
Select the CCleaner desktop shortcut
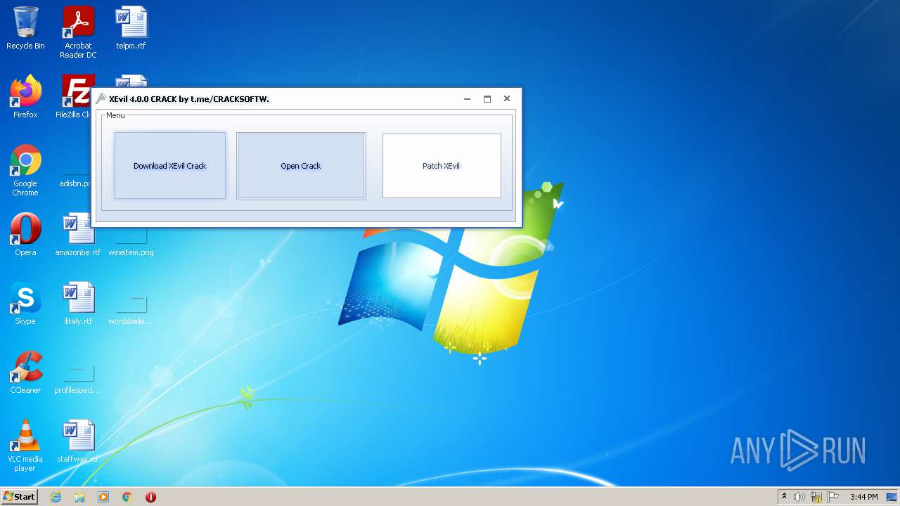point(25,372)
